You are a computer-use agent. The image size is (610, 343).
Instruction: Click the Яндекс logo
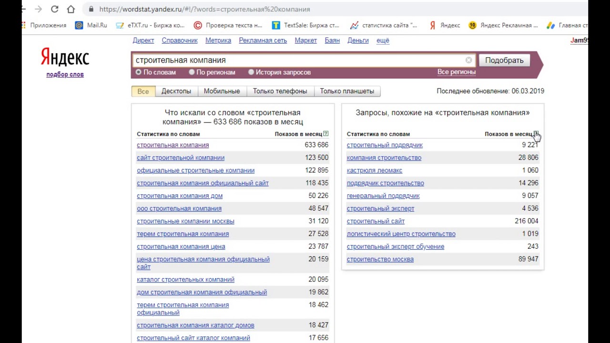[x=65, y=58]
